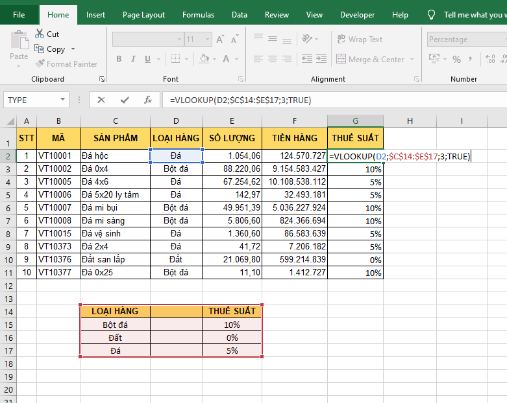The width and height of the screenshot is (507, 403).
Task: Confirm formula with the checkmark
Action: (125, 100)
